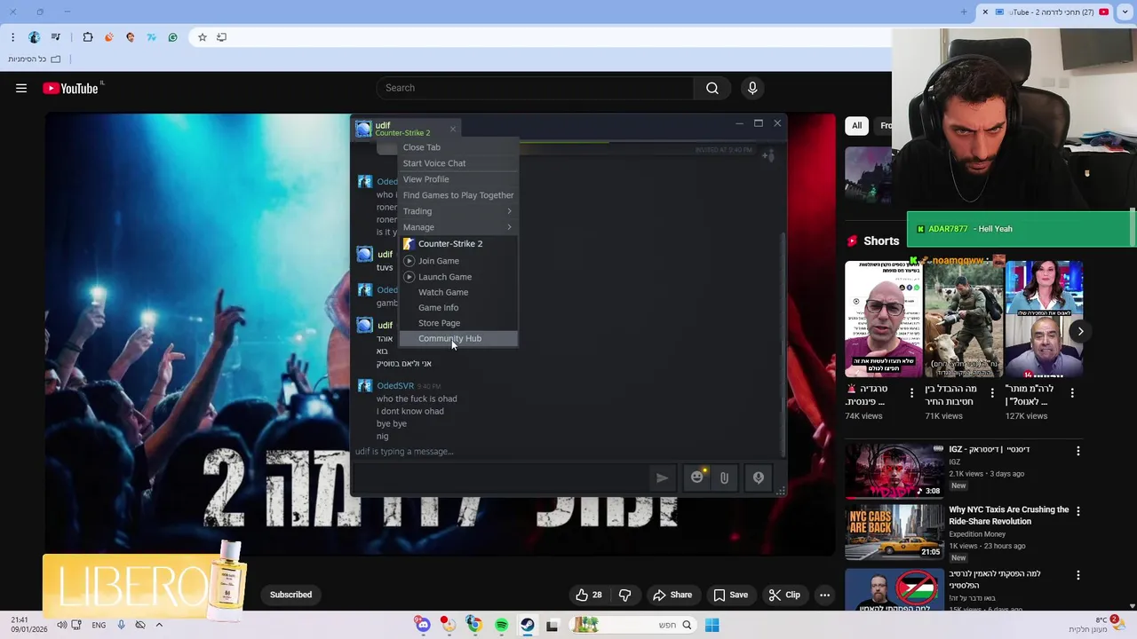Advance the Shorts shelf with the next arrow
Image resolution: width=1137 pixels, height=639 pixels.
point(1080,331)
